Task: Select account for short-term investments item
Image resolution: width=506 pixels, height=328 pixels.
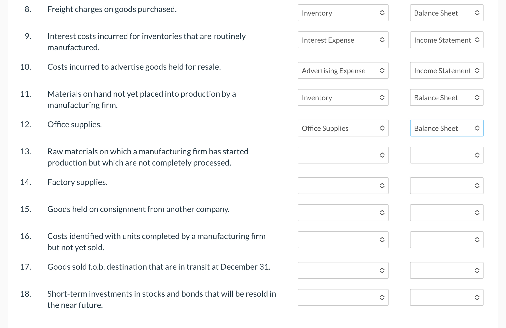Action: [343, 297]
